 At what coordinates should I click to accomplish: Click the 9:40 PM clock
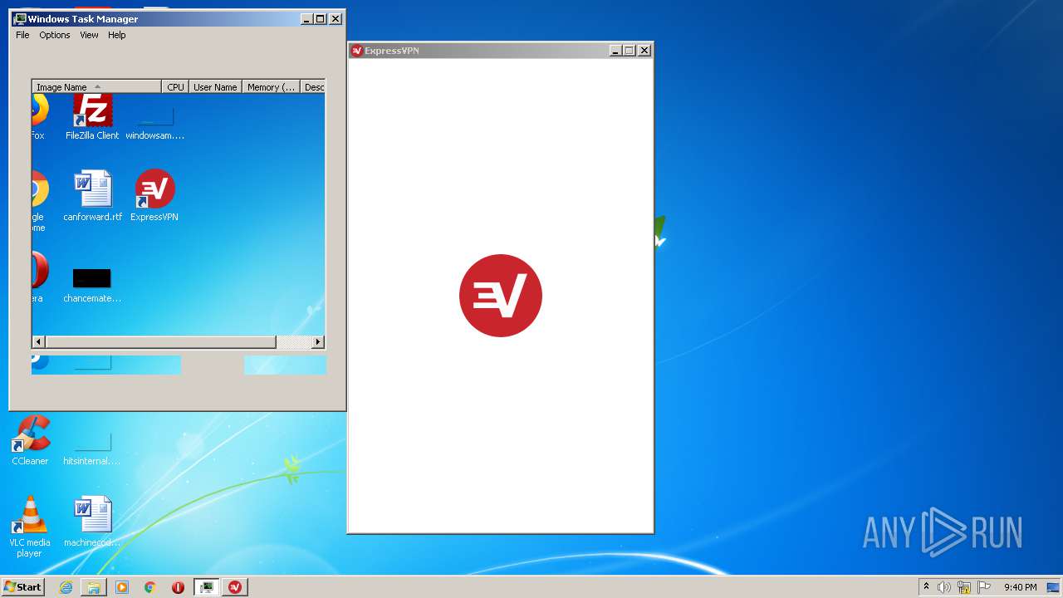point(1020,587)
